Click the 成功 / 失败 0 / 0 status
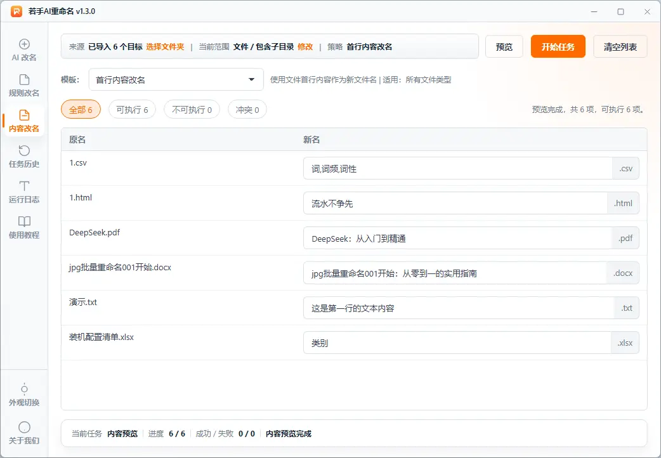The image size is (661, 458). coord(225,433)
